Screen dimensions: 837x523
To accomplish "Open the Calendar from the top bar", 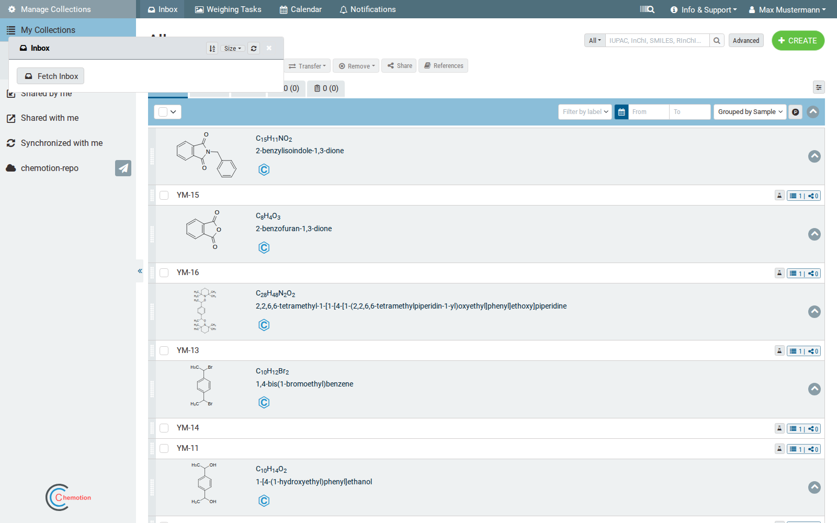I will pos(301,9).
